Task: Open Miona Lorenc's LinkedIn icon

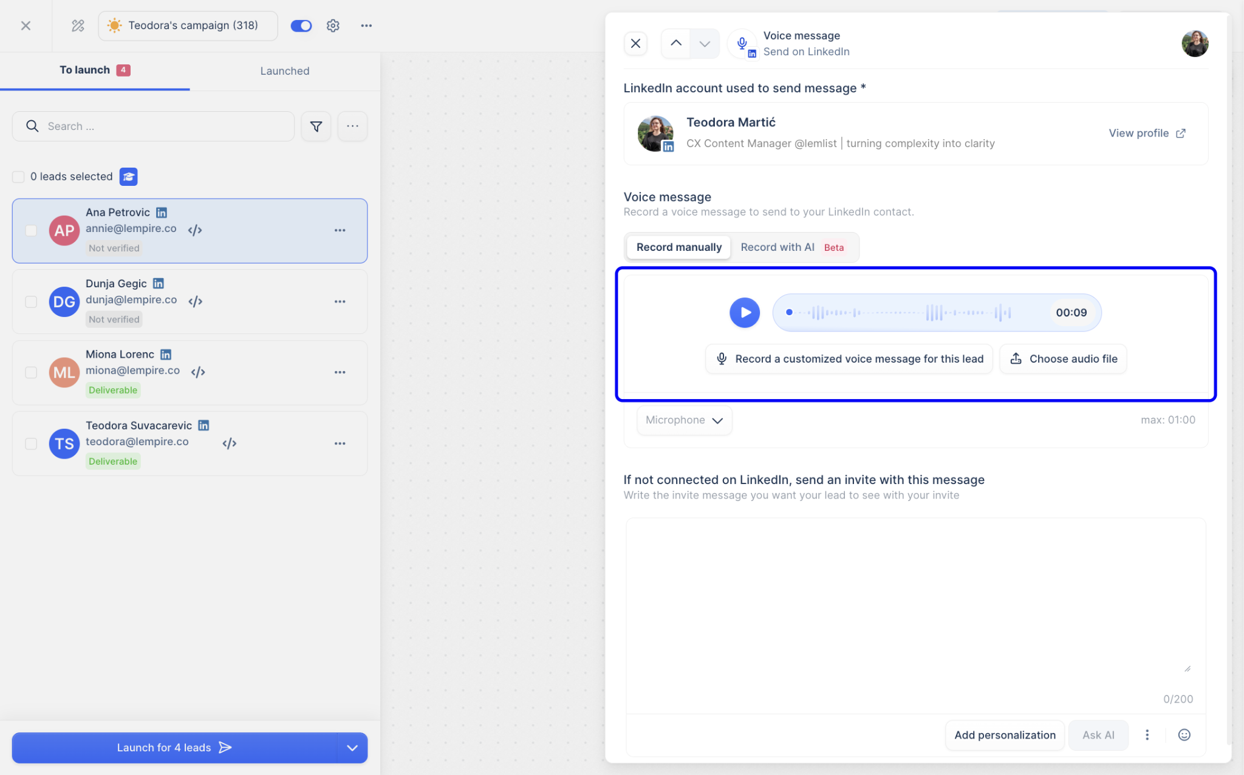Action: pyautogui.click(x=166, y=354)
